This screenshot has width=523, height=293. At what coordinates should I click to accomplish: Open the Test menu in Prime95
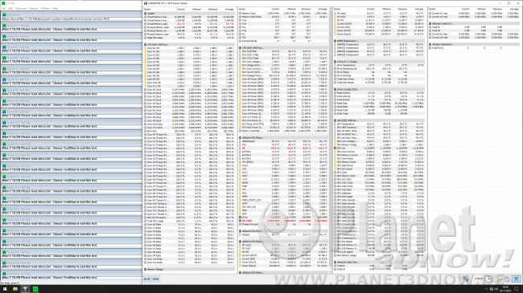tap(4, 8)
